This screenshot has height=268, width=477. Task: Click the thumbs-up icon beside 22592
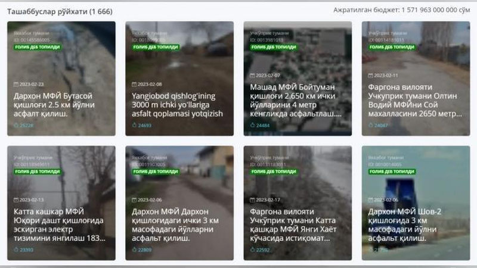[x=253, y=250]
